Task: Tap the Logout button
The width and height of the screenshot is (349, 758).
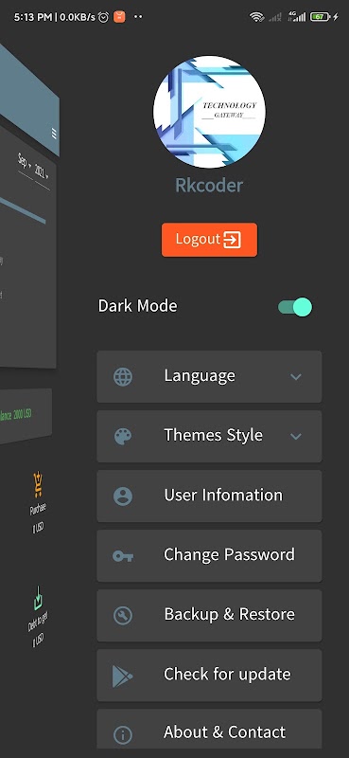Action: (x=209, y=240)
